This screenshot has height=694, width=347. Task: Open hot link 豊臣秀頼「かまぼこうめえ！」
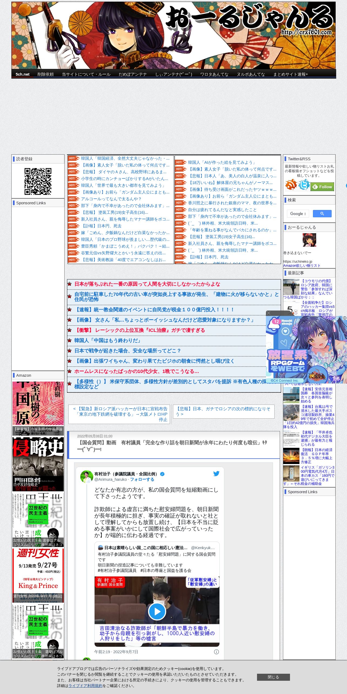click(125, 246)
